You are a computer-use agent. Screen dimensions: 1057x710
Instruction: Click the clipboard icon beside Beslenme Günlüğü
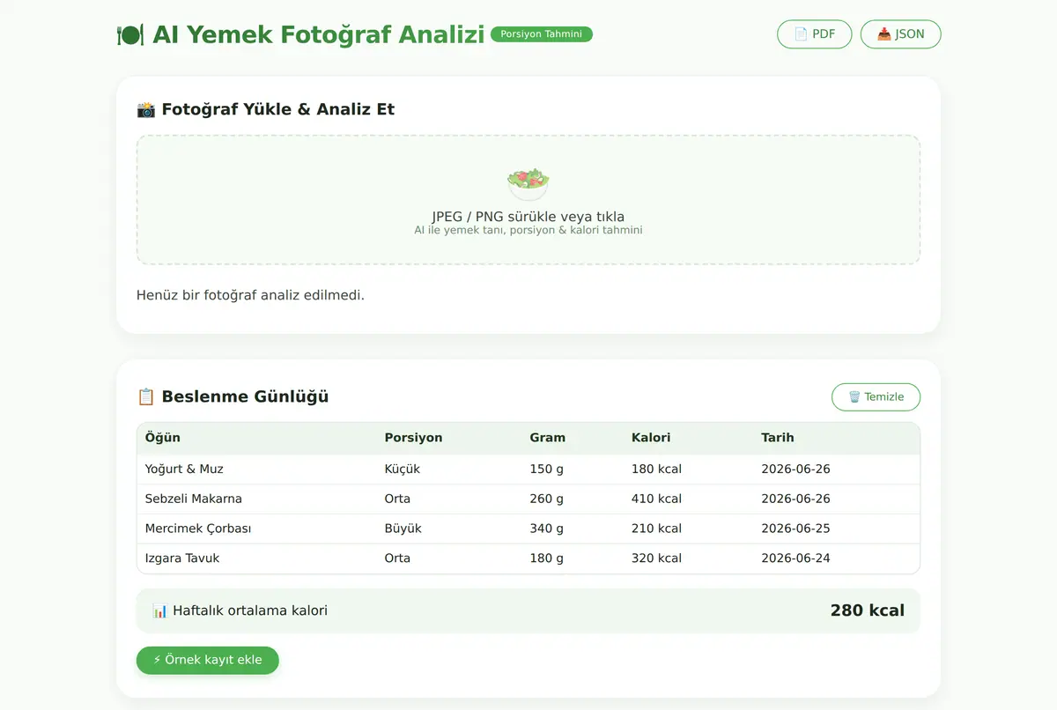pyautogui.click(x=146, y=397)
